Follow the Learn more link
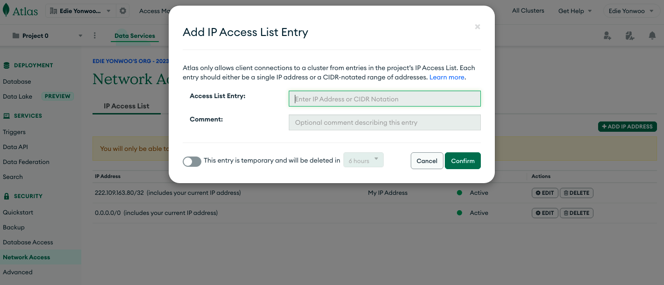 click(447, 77)
